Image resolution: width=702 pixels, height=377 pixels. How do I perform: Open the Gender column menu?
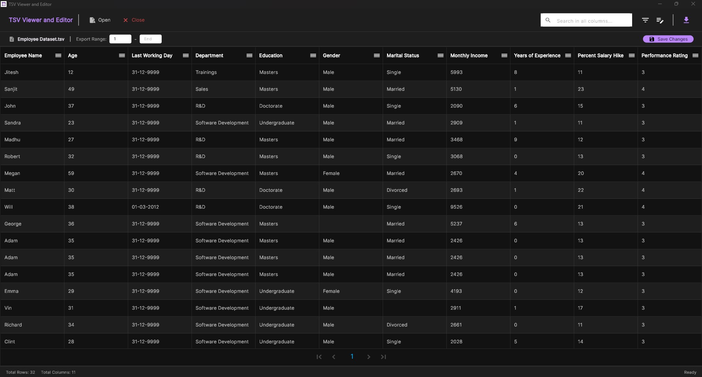coord(376,56)
